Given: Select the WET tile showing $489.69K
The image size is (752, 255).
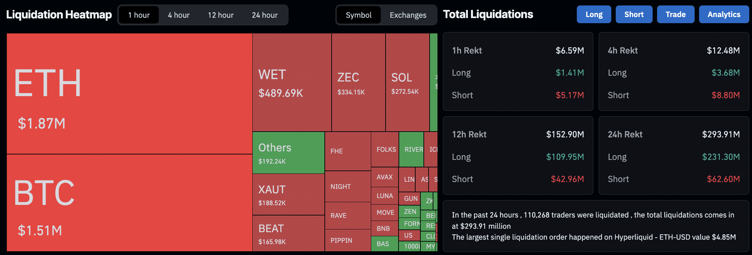Looking at the screenshot, I should [291, 82].
